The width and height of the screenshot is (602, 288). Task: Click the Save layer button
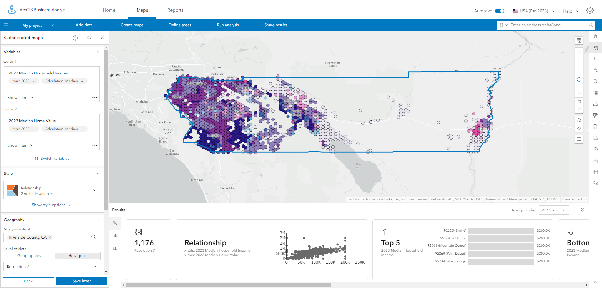(x=81, y=281)
